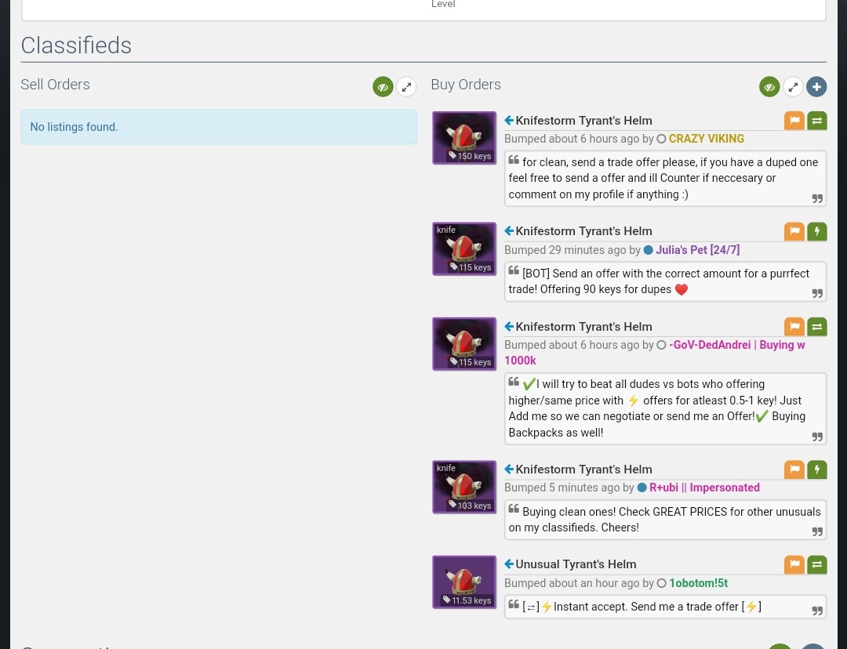Expand the Sell Orders panel

406,86
